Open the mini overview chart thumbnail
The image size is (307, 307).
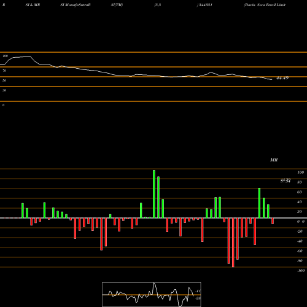point(152,294)
